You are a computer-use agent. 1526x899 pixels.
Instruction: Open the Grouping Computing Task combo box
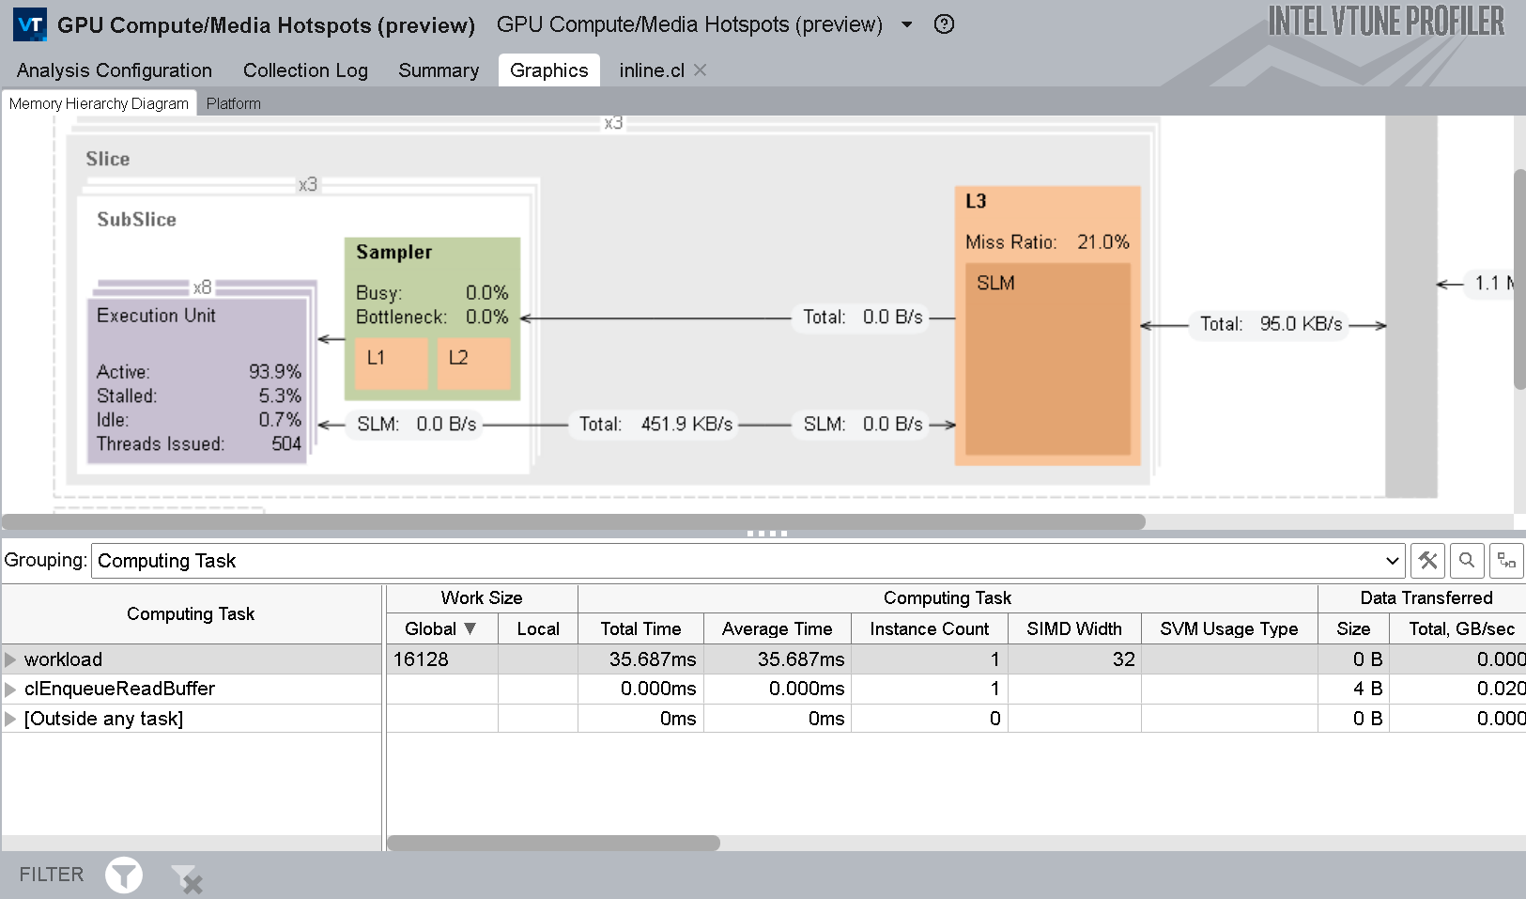[x=748, y=561]
